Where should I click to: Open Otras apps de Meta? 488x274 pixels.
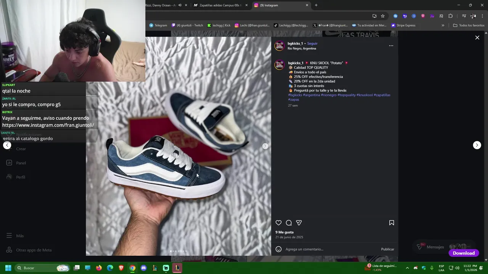click(x=29, y=250)
